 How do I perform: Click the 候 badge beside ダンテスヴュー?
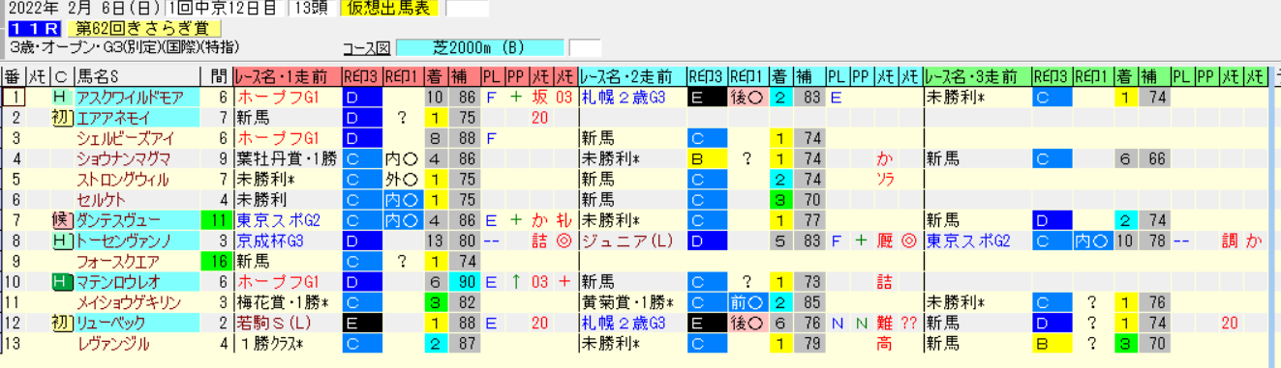click(x=61, y=220)
